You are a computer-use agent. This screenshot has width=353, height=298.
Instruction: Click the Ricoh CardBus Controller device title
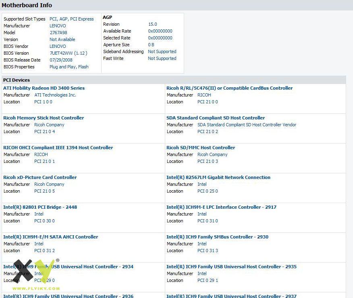230,88
